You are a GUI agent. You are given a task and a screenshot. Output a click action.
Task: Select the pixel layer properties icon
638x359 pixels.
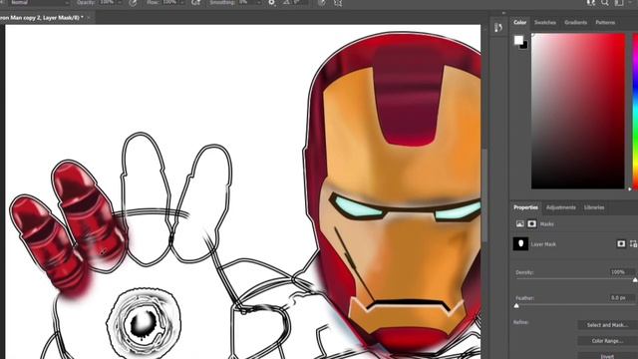pos(520,223)
